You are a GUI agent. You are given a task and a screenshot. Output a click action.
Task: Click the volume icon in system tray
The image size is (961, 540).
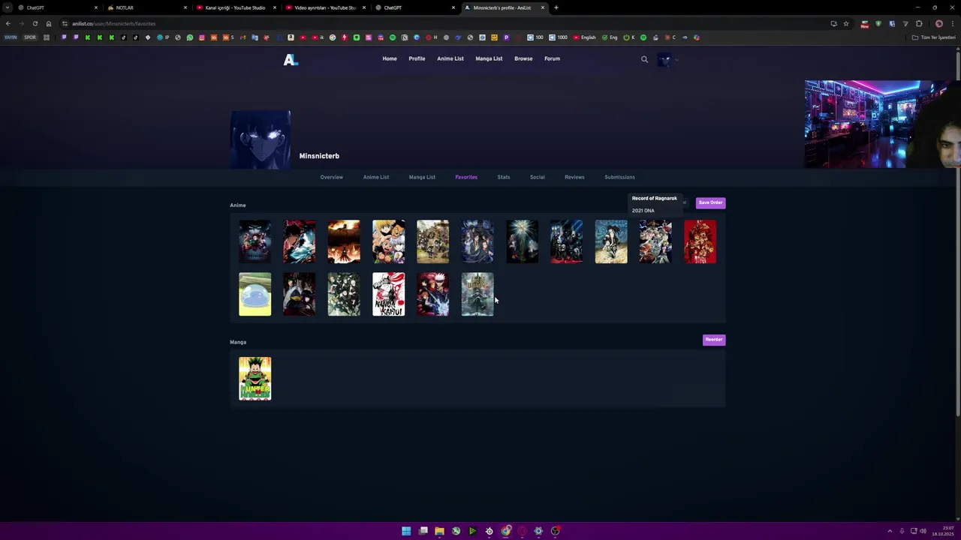pos(923,531)
